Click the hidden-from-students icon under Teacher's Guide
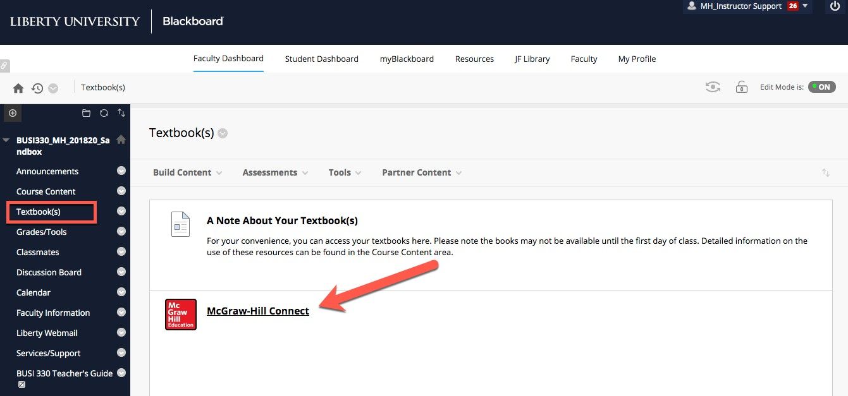 [x=22, y=384]
